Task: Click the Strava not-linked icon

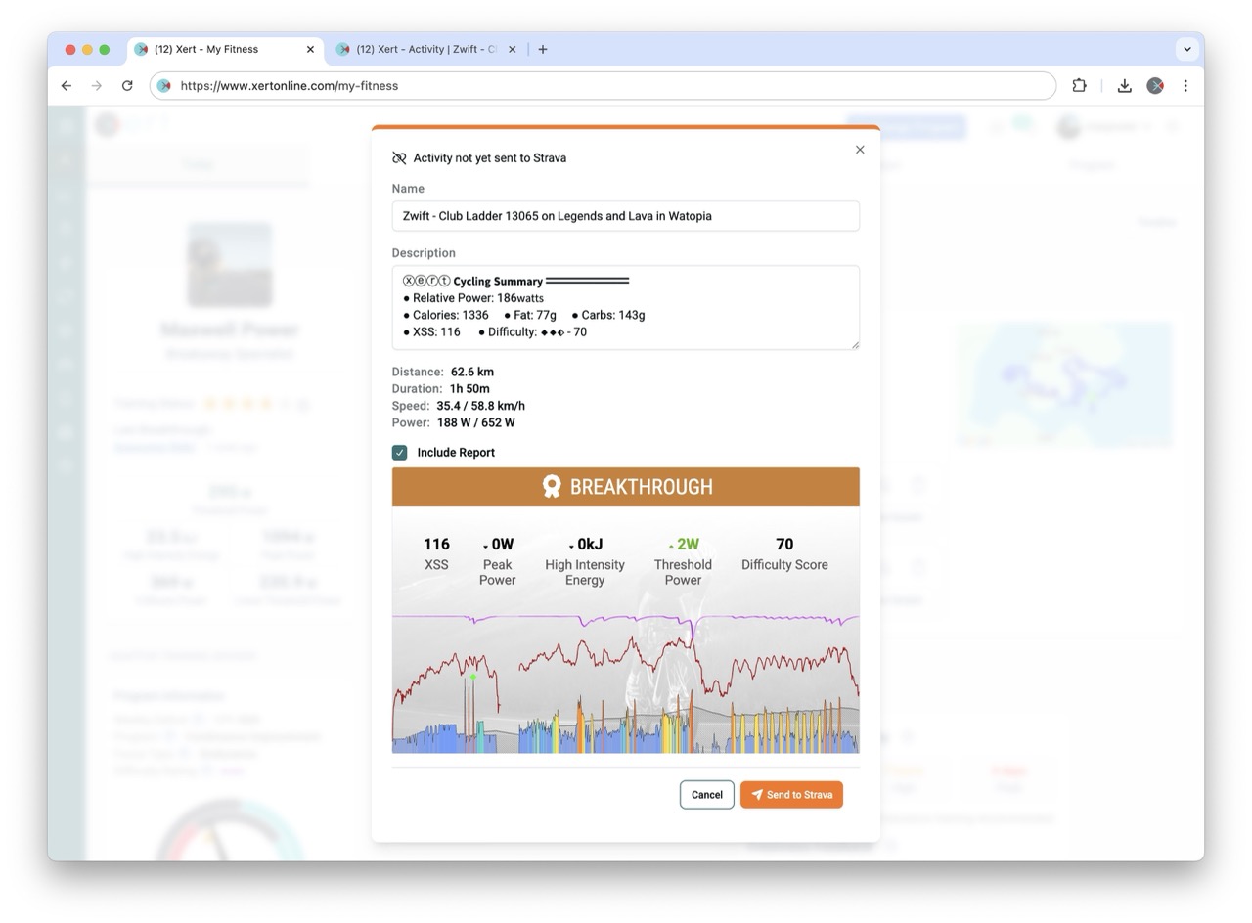Action: pos(399,158)
